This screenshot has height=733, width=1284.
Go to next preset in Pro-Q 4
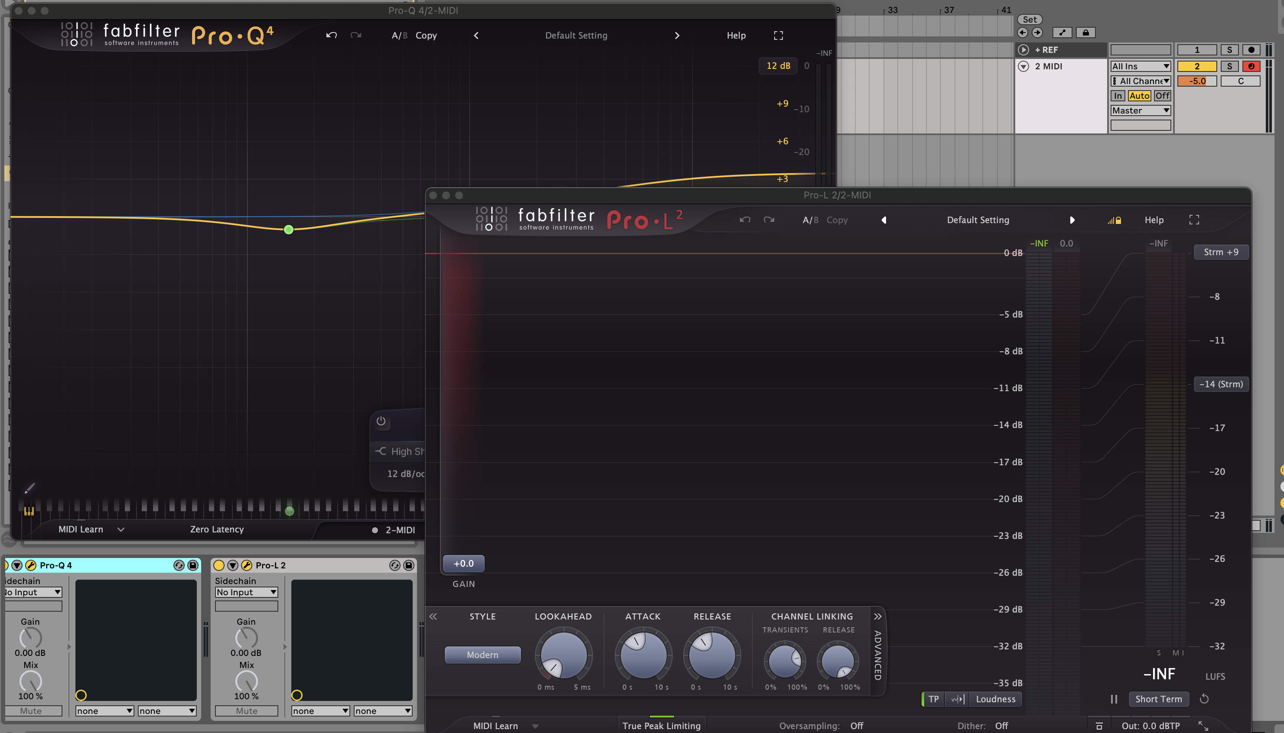tap(677, 35)
